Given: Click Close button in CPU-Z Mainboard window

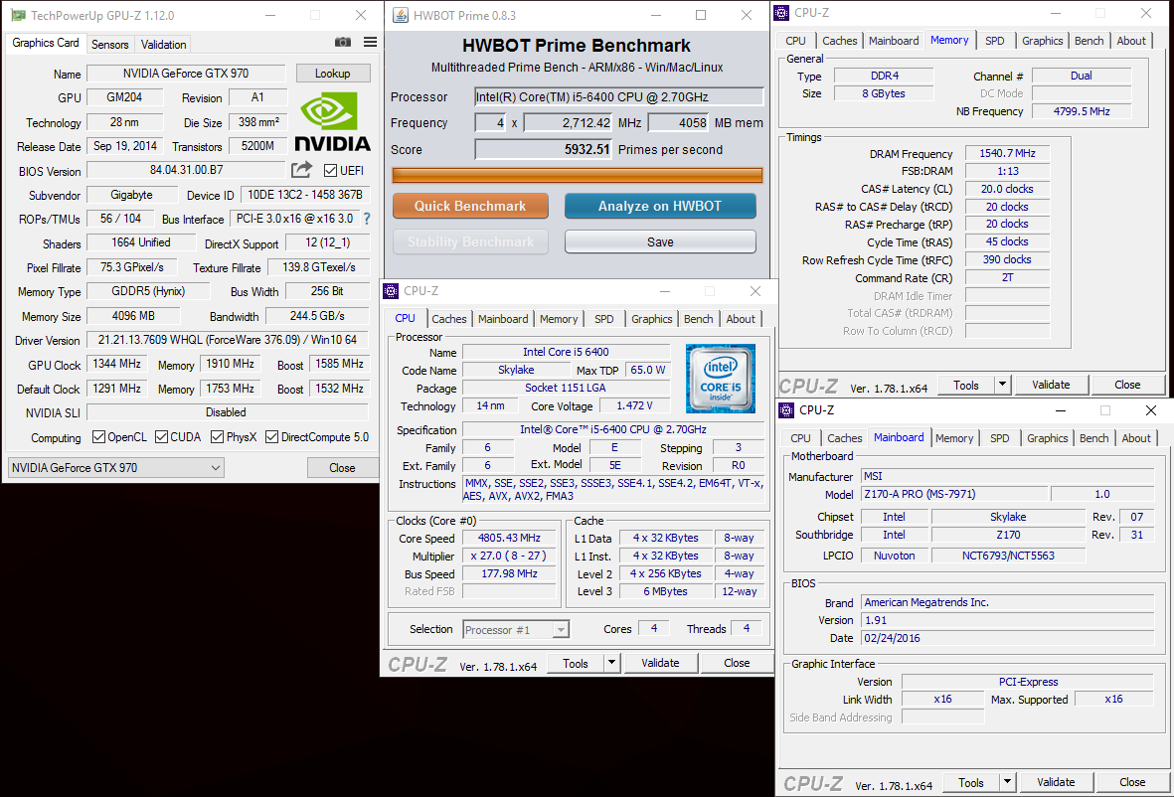Looking at the screenshot, I should point(1131,782).
